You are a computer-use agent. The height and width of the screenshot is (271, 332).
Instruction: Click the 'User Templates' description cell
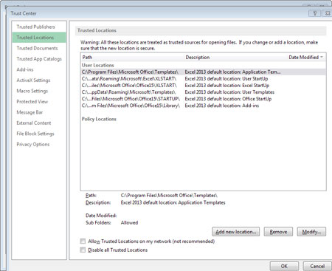(229, 92)
